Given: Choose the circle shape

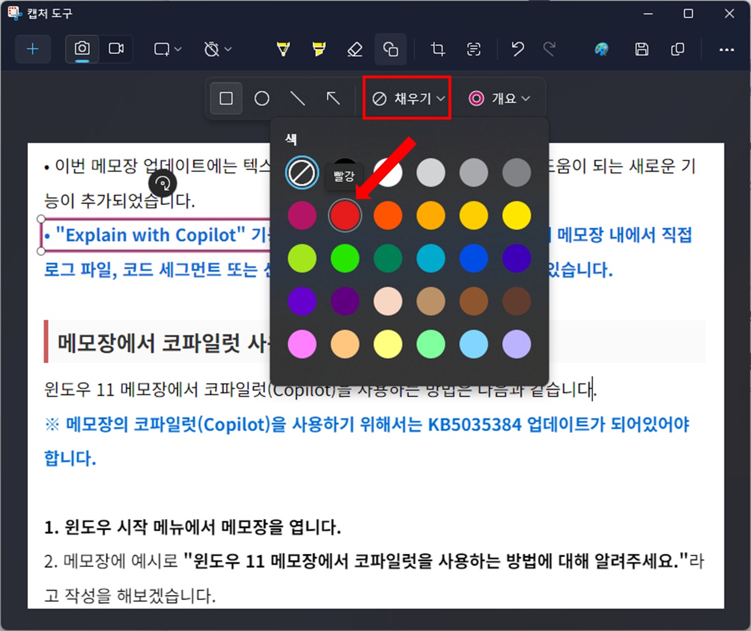Looking at the screenshot, I should 262,98.
